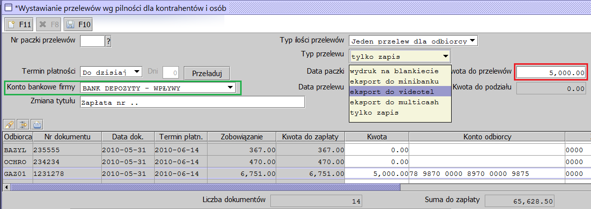The width and height of the screenshot is (591, 209).
Task: Click account number 78 9870 0000 8970 0000 9875
Action: 487,173
